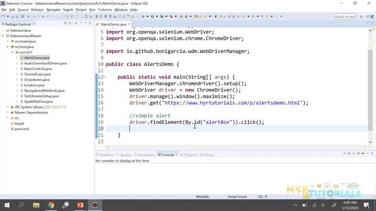Select AutoDownloadDrivers.java file
This screenshot has width=376, height=211.
pos(45,63)
